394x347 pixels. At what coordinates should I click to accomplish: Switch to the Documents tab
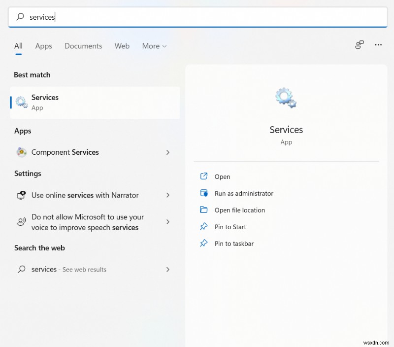click(x=83, y=46)
